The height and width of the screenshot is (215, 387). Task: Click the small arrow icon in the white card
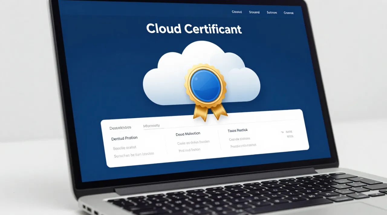tap(282, 132)
